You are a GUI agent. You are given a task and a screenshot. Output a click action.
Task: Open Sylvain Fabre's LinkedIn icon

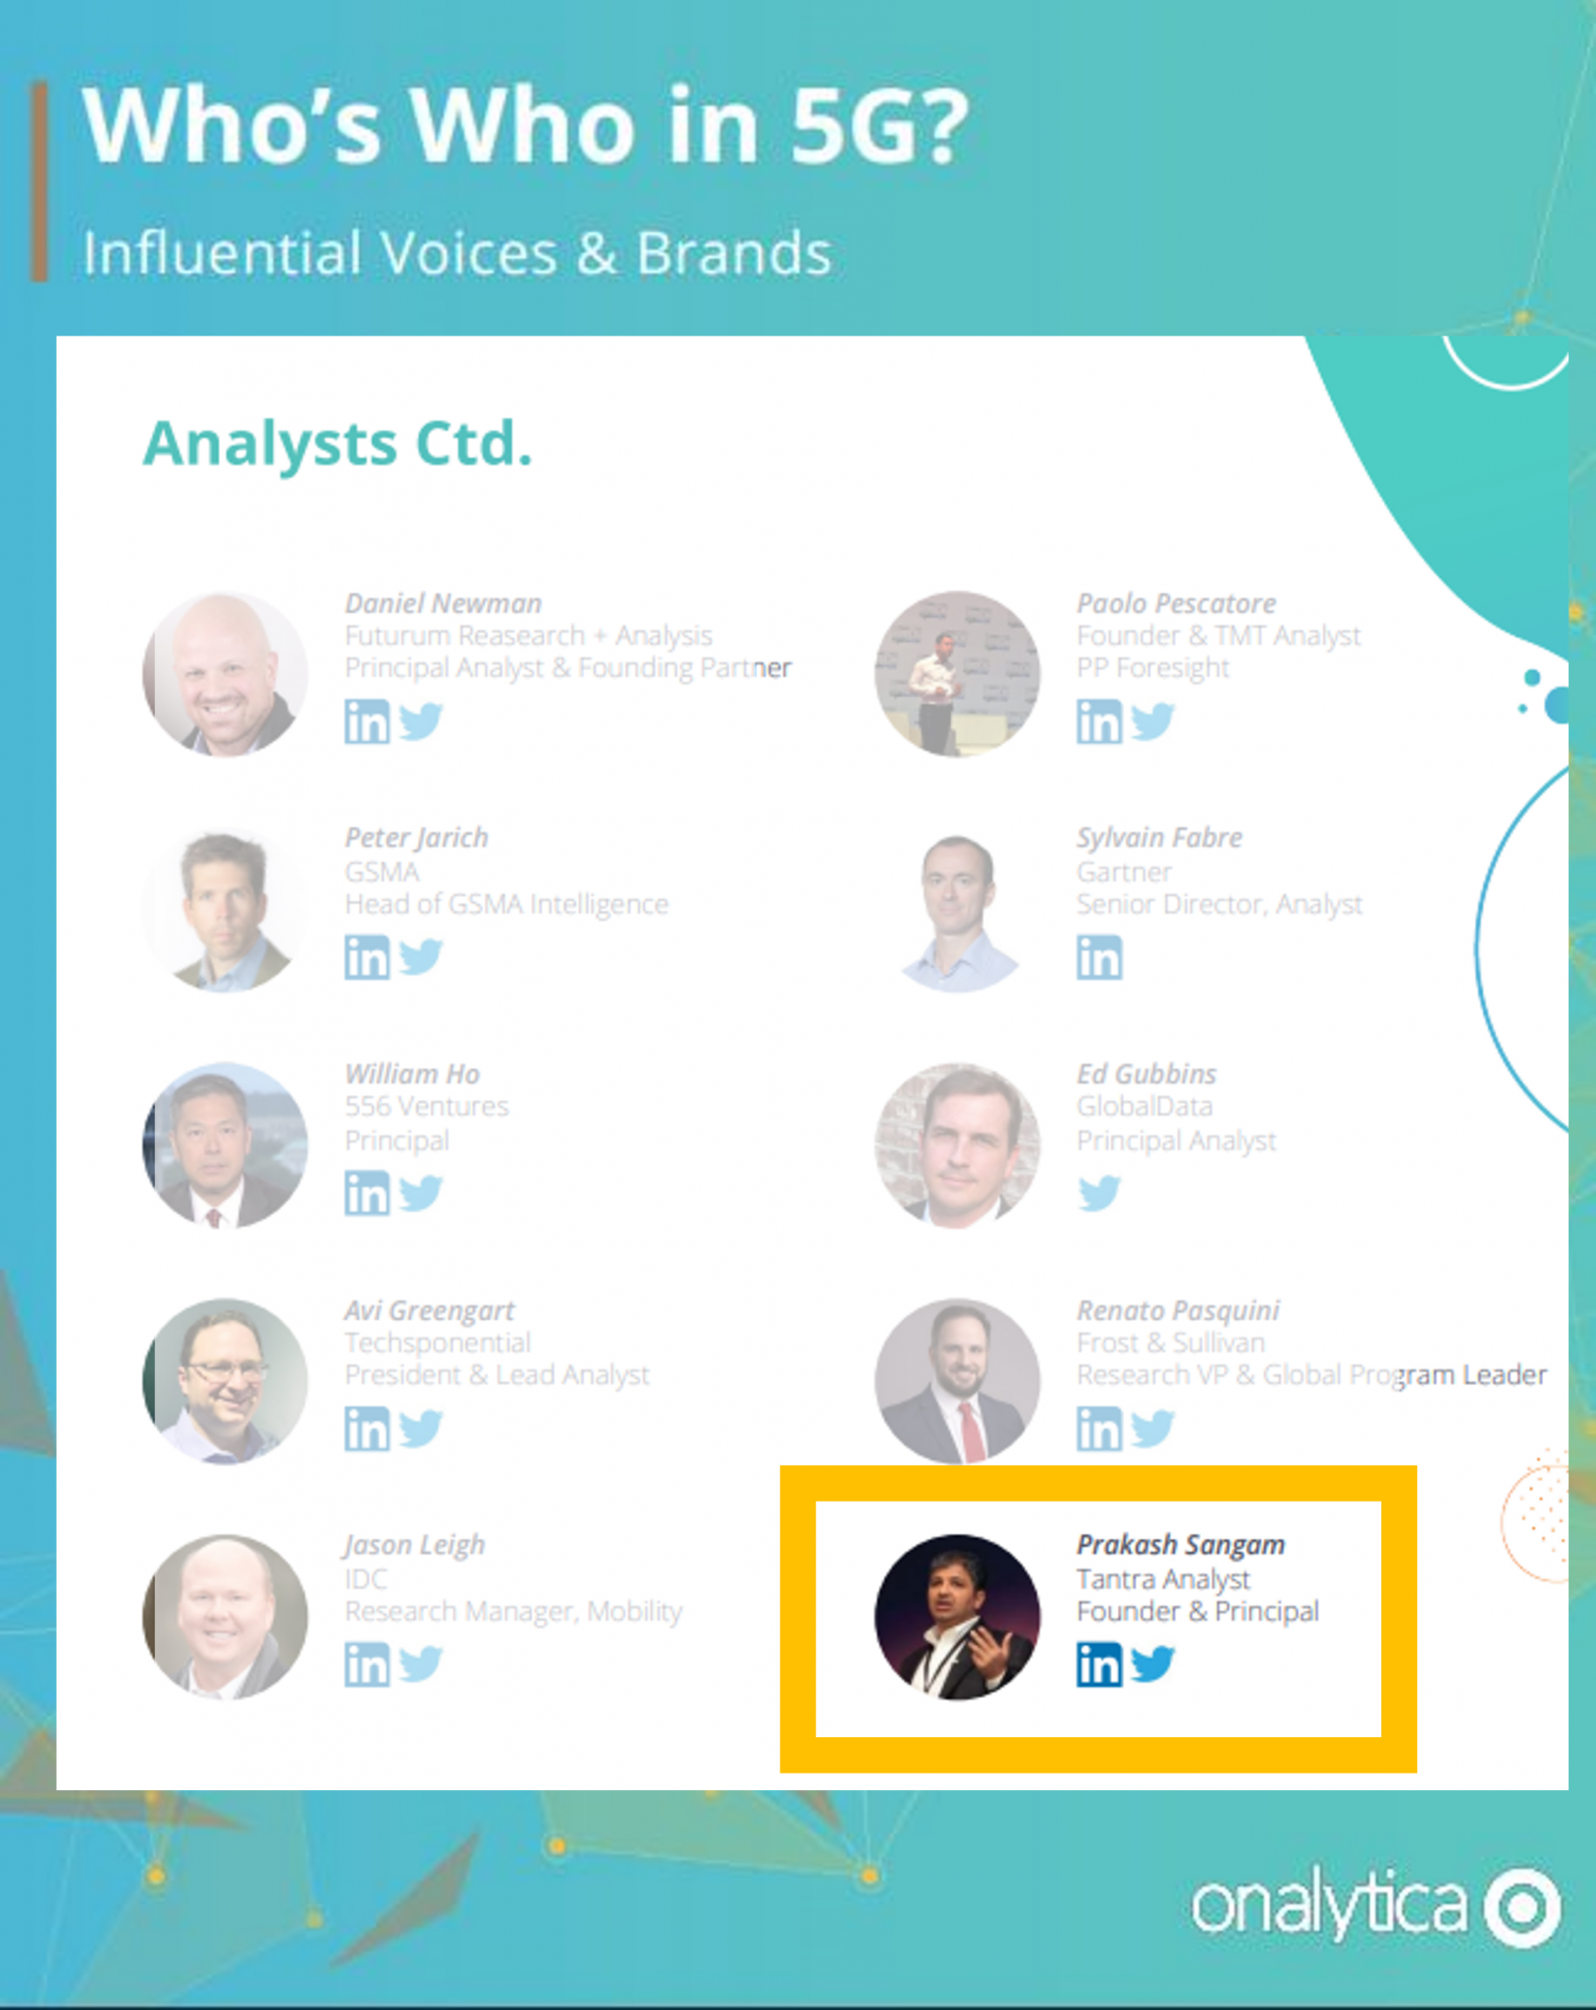(x=1098, y=958)
